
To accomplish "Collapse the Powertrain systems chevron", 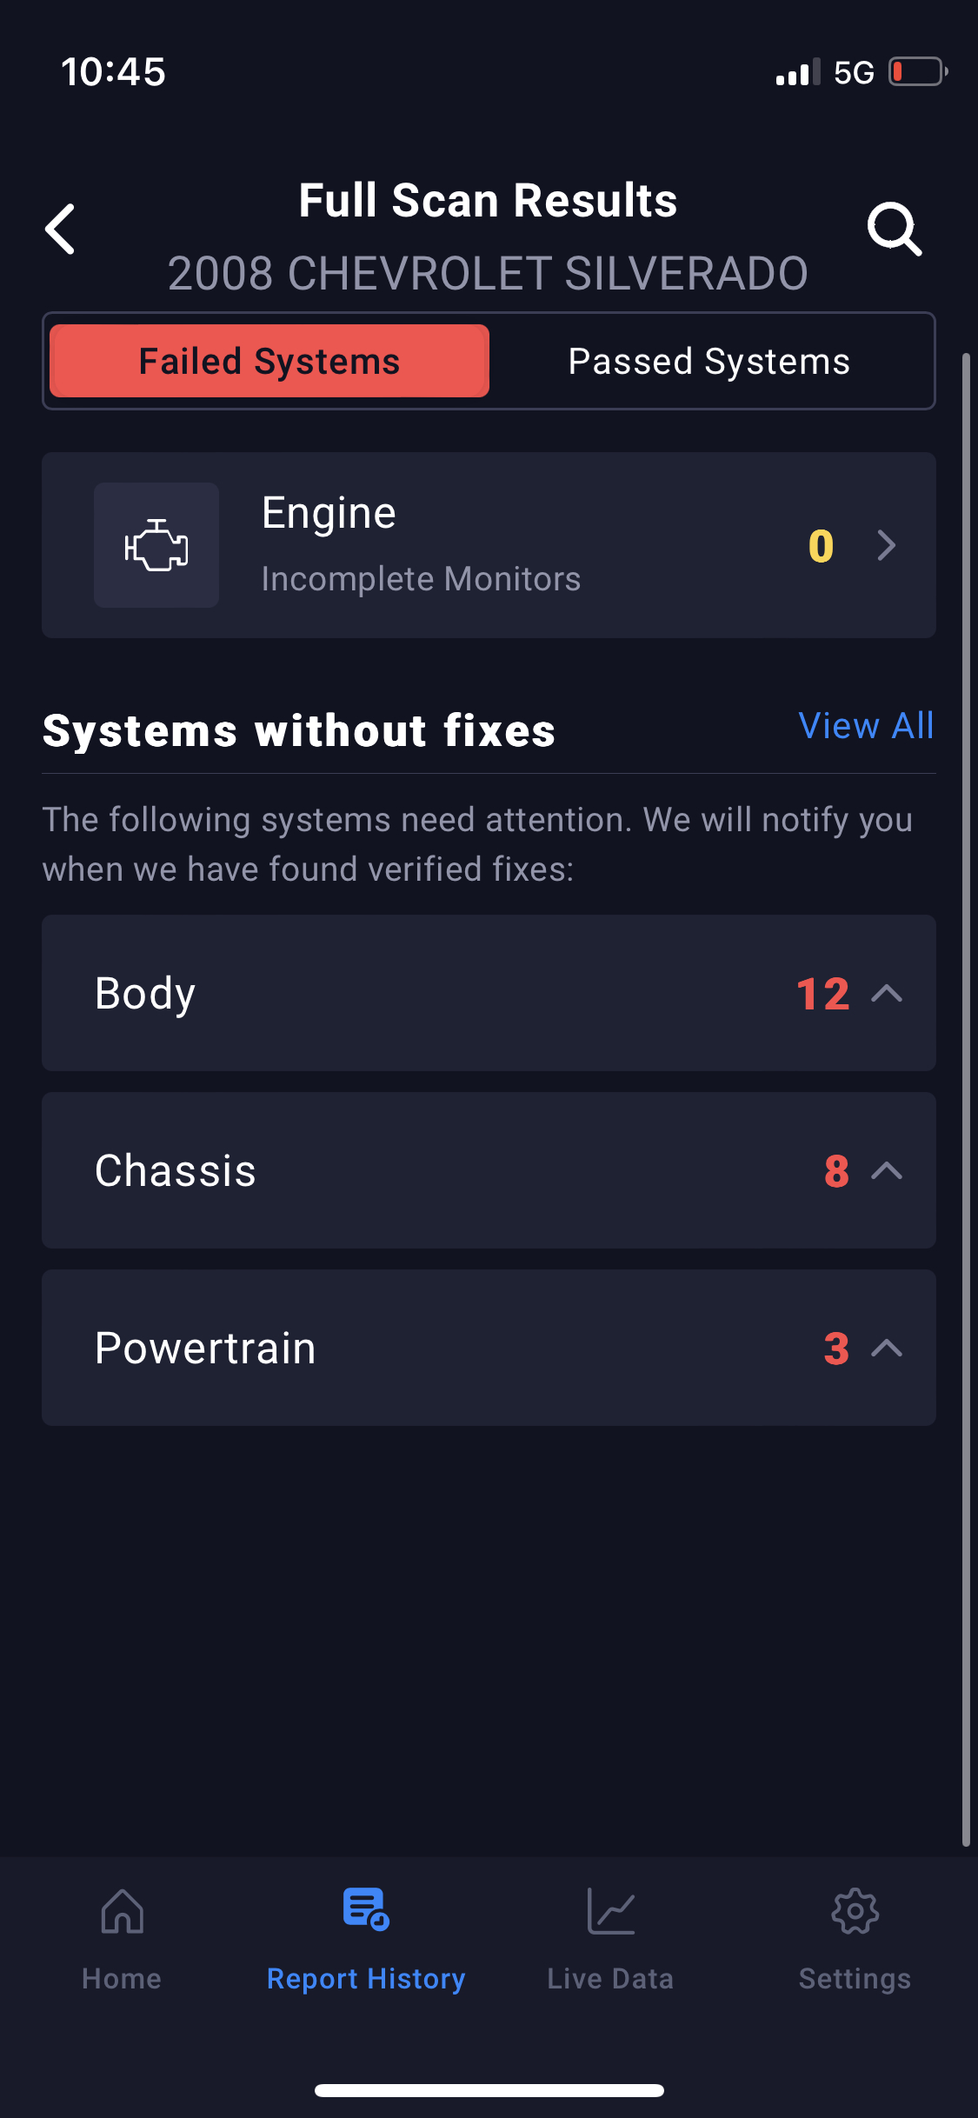I will click(x=887, y=1348).
